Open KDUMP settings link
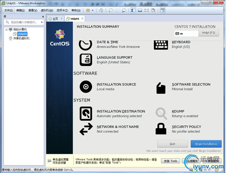Screen dimensions: 226x173 178,112
